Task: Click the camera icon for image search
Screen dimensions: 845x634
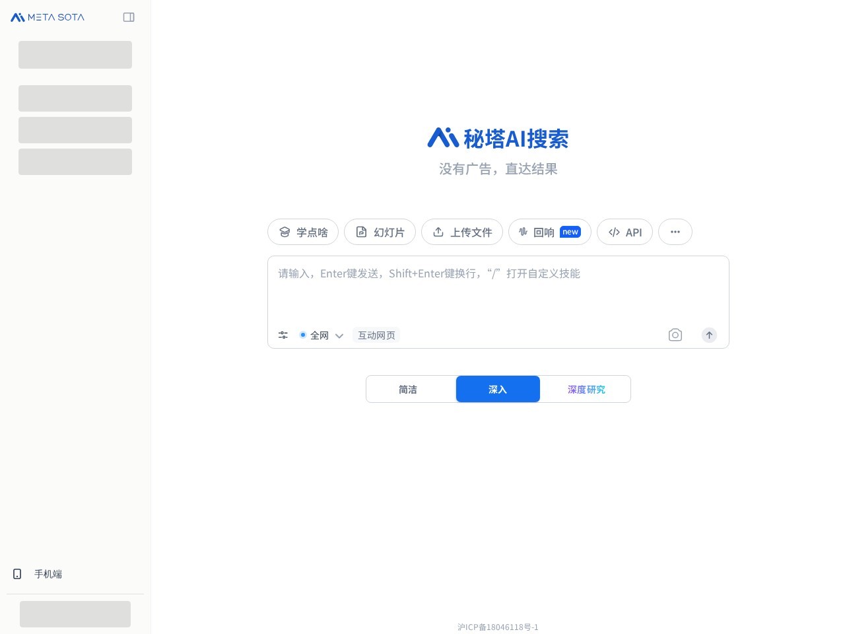Action: (675, 335)
